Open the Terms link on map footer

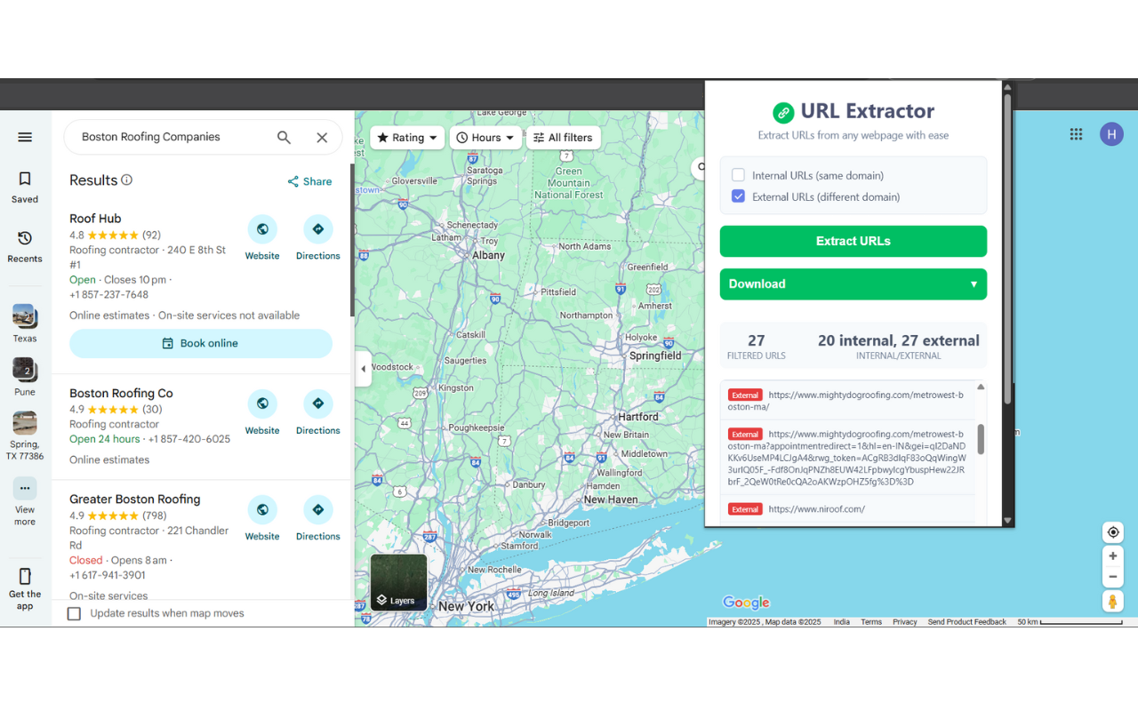tap(871, 622)
